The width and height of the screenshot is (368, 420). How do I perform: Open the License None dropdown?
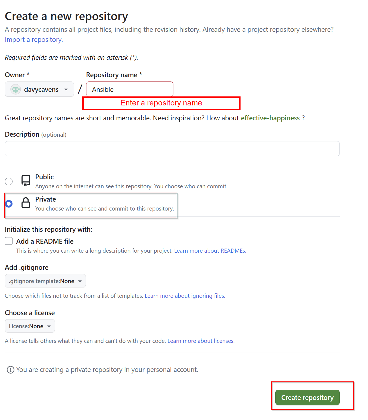coord(30,326)
